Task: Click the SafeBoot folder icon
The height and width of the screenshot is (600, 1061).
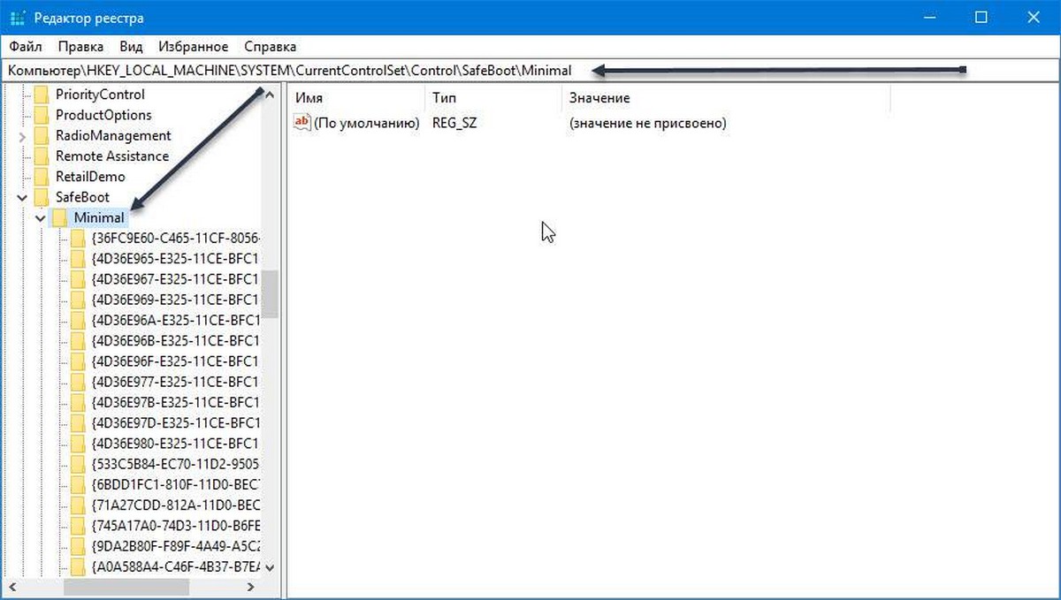Action: click(x=41, y=197)
